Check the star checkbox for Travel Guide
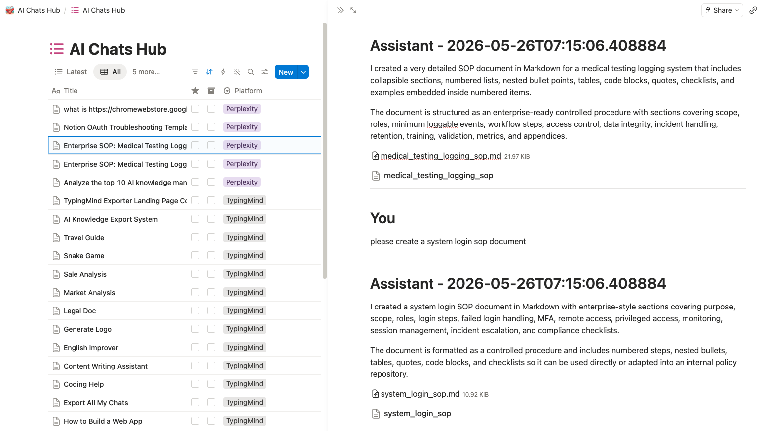 [x=195, y=237]
